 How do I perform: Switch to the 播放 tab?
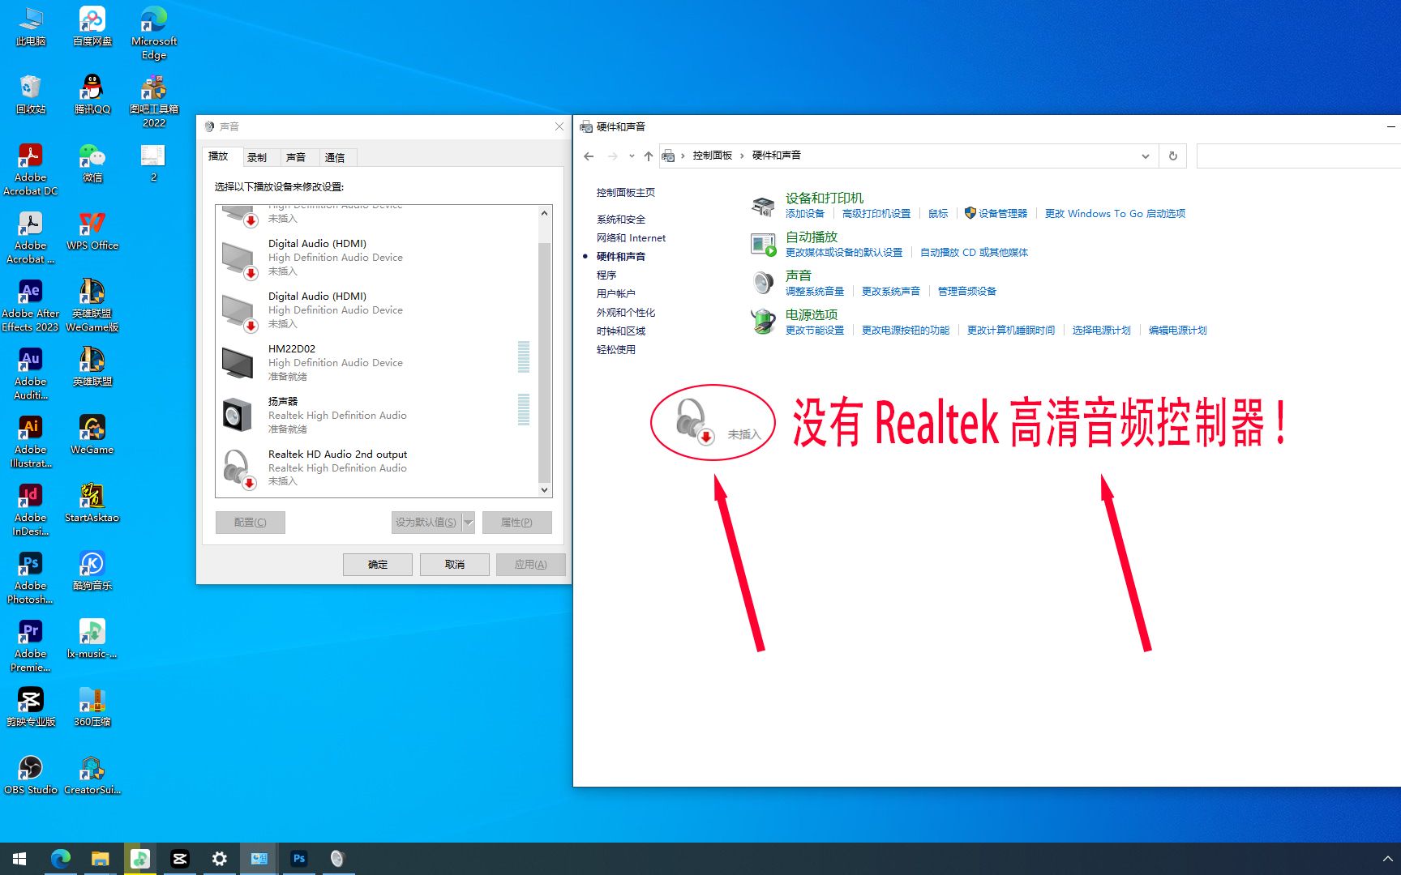click(218, 156)
